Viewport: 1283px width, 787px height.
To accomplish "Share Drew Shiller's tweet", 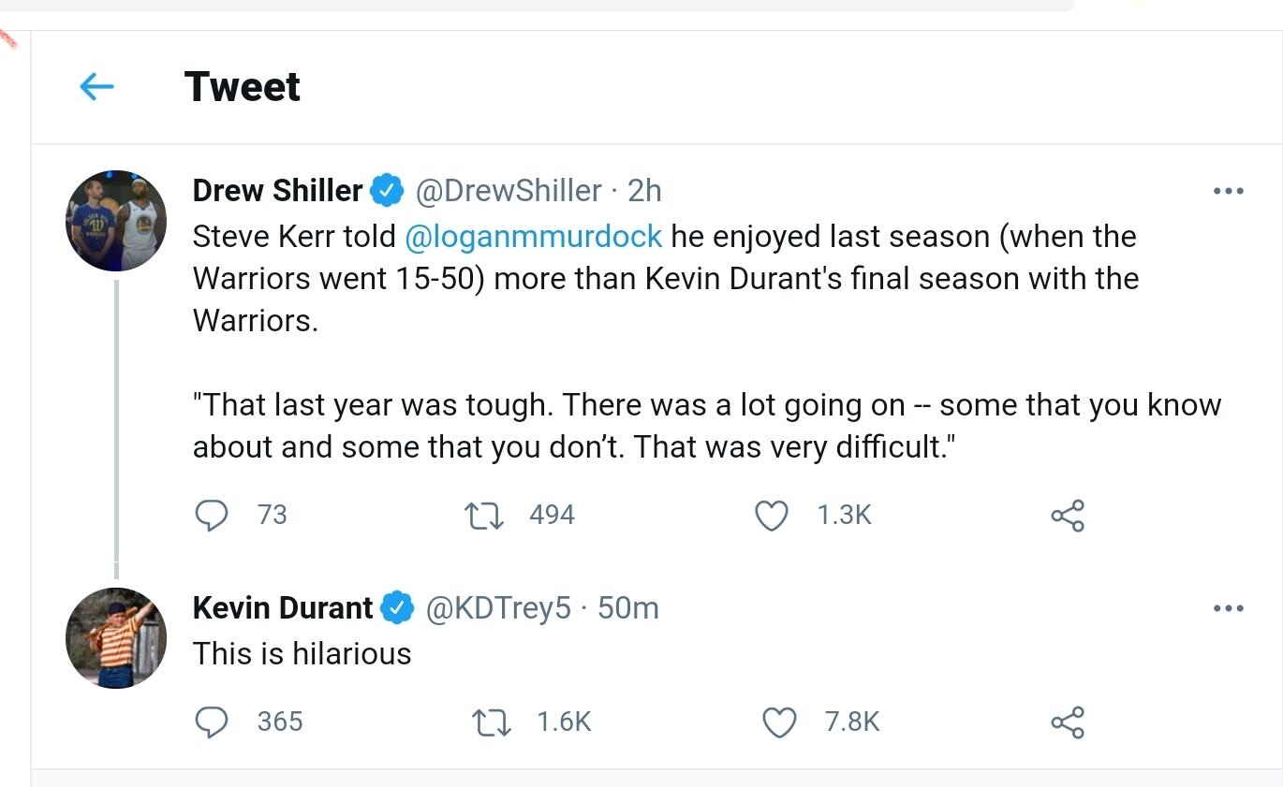I will [x=1068, y=515].
